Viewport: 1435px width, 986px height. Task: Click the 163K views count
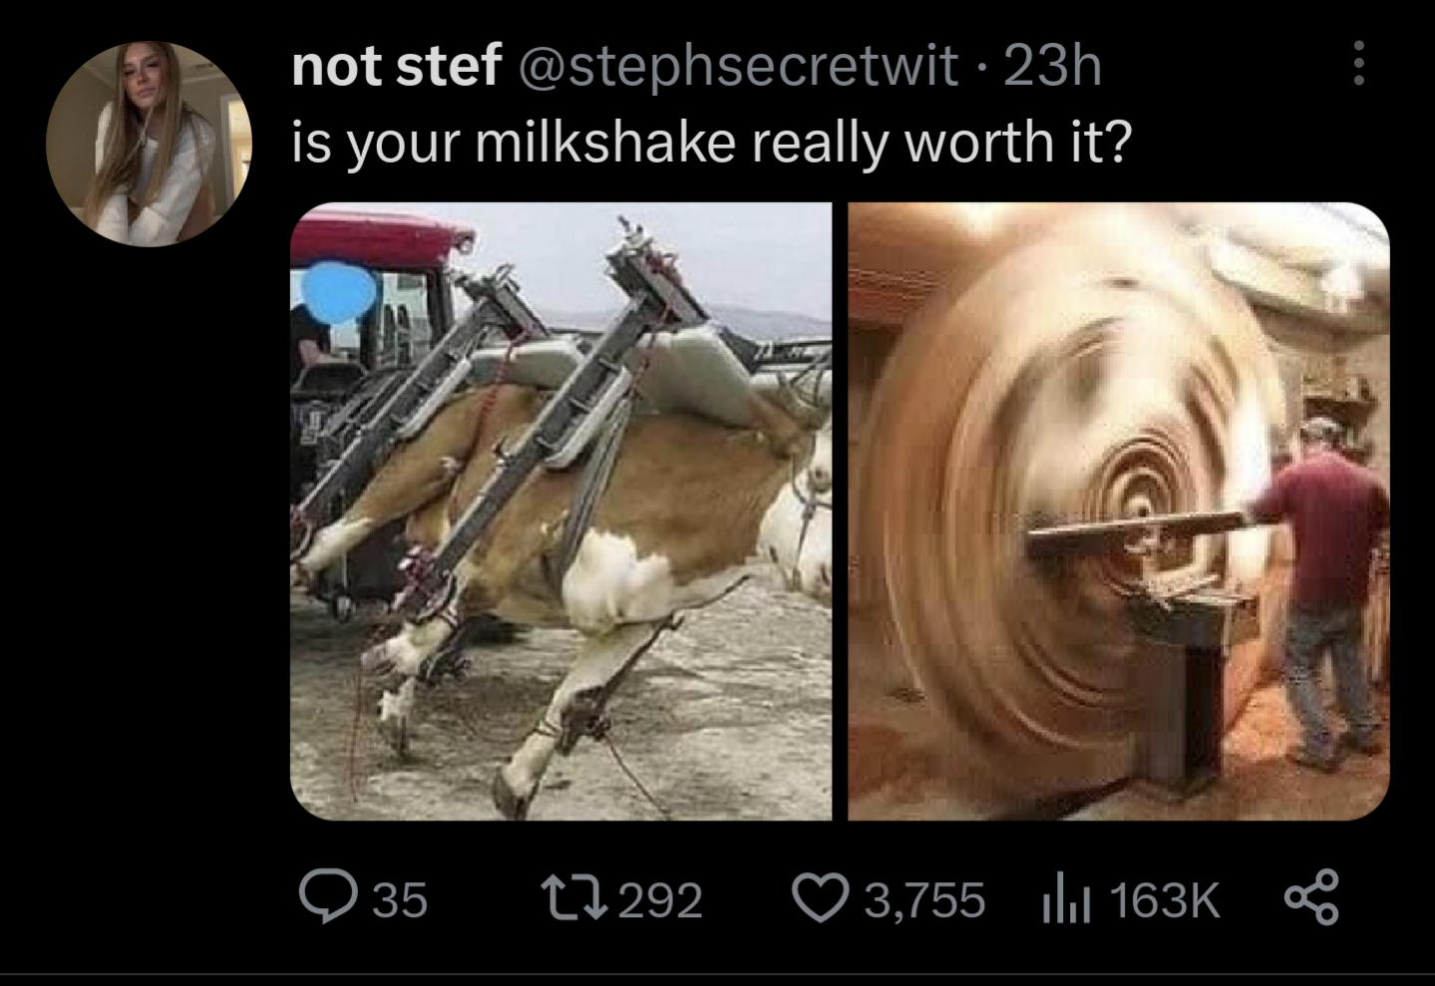pos(1164,899)
